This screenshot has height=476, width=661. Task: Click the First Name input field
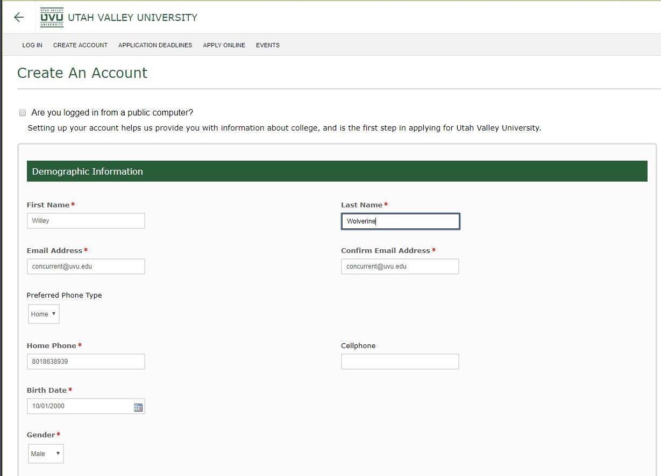pyautogui.click(x=86, y=221)
